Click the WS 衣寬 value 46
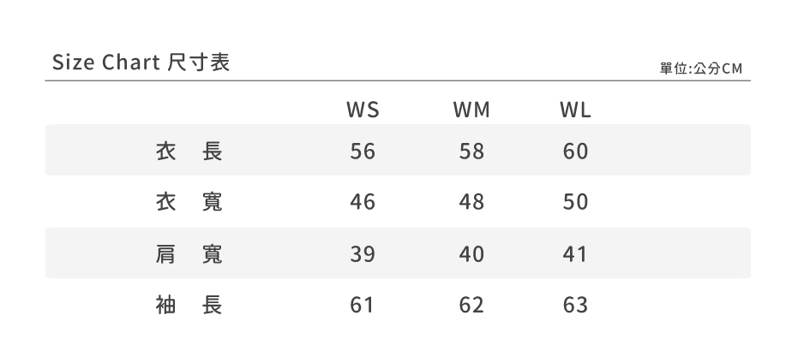This screenshot has width=798, height=363. click(x=363, y=202)
